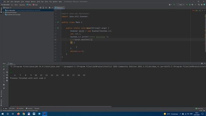Open the Edit menu
The image size is (206, 116).
tap(8, 2)
